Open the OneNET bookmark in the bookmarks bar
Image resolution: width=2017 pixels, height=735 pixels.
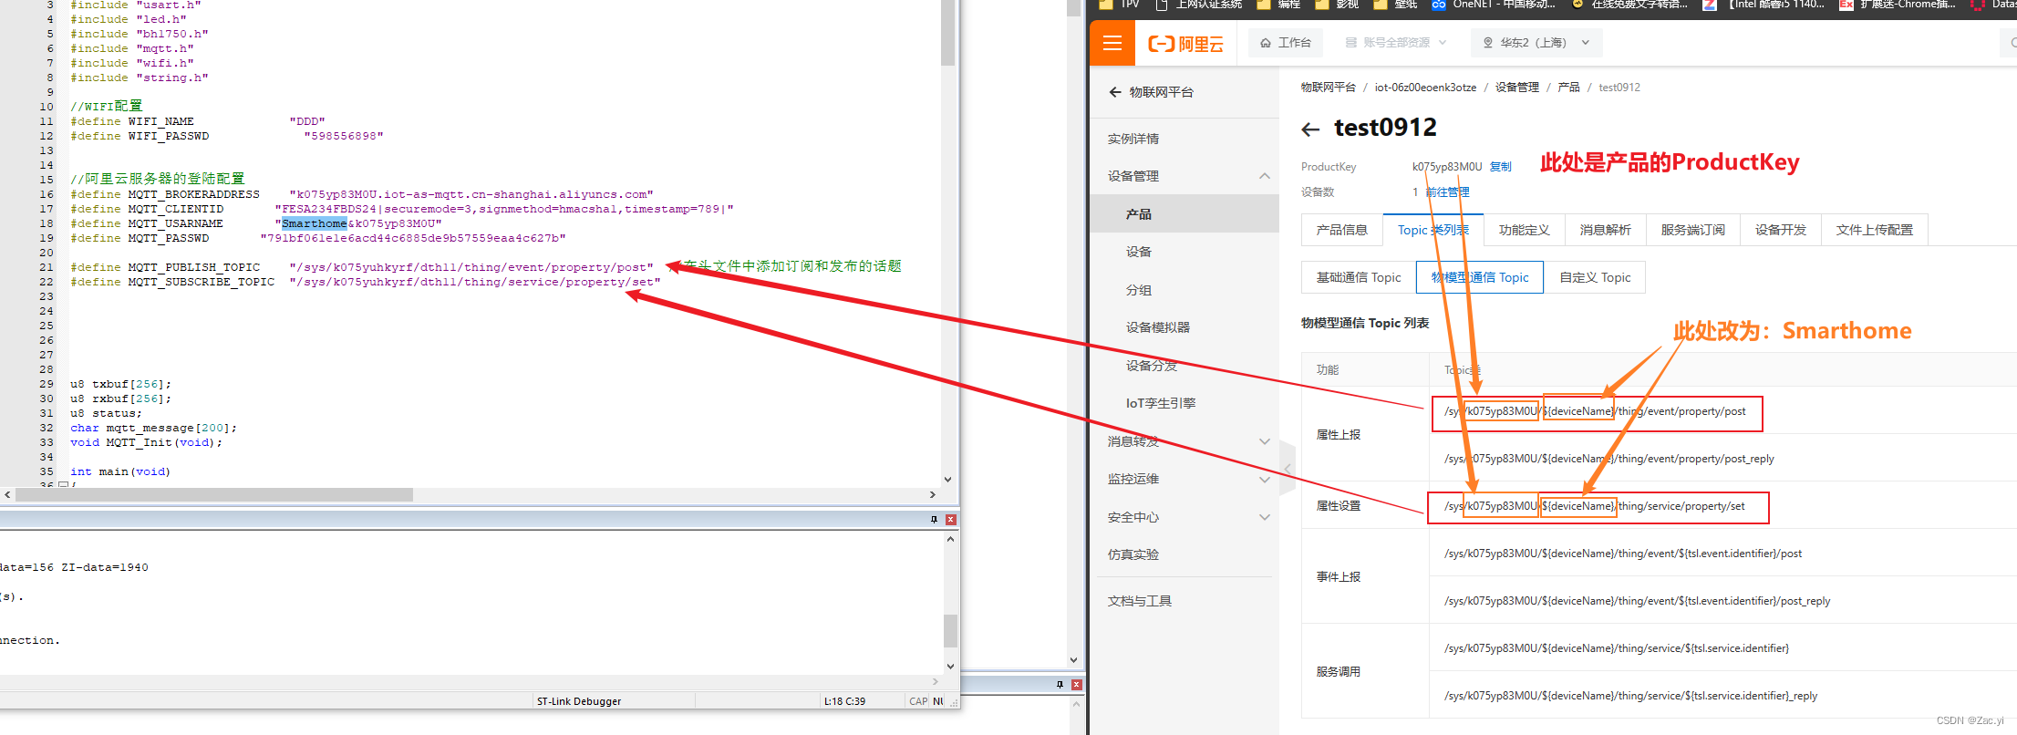pos(1494,5)
